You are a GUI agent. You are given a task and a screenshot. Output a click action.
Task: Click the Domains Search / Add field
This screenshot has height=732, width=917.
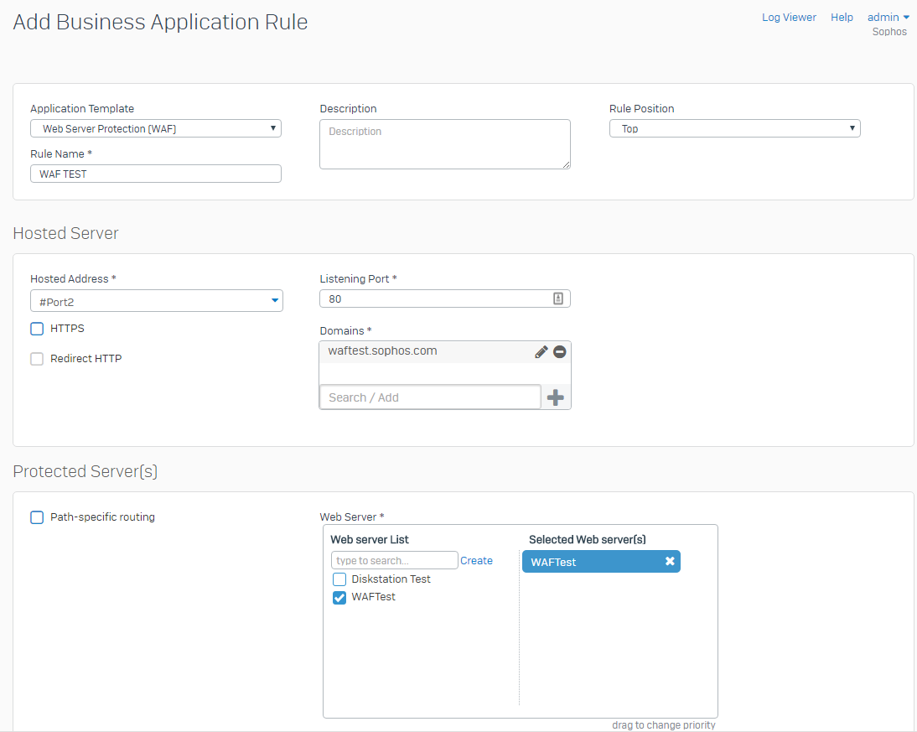[x=430, y=397]
